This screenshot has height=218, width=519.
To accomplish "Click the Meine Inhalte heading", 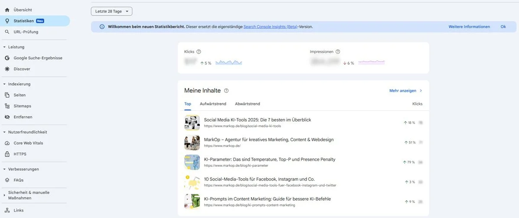I will pos(202,90).
